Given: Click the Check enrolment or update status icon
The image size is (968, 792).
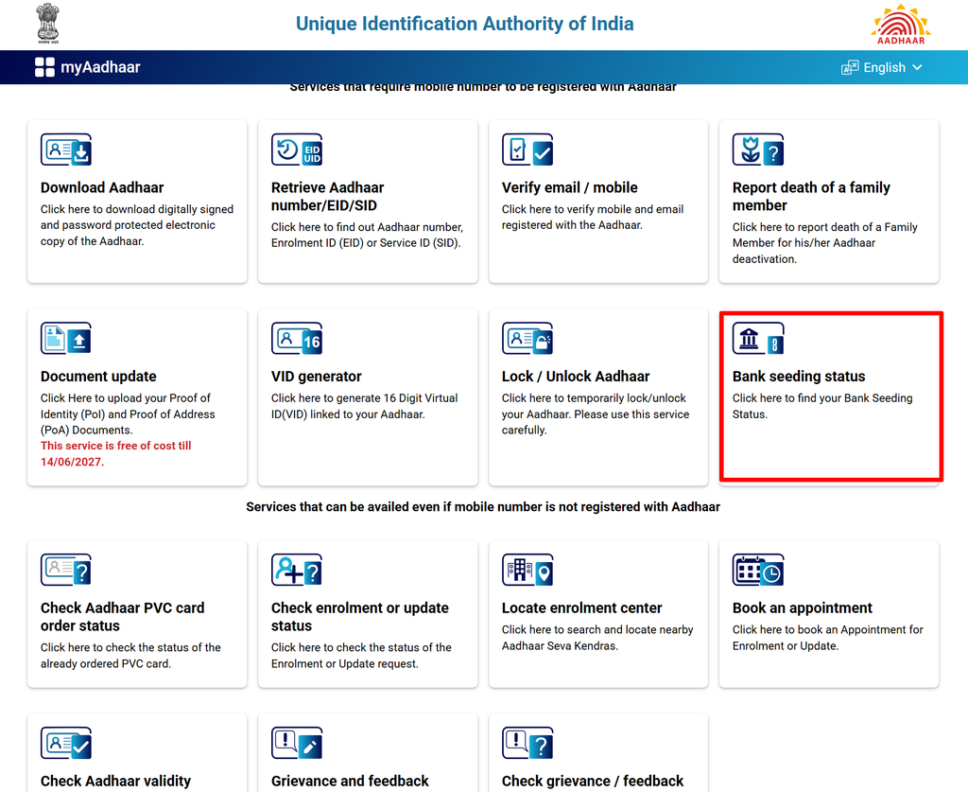Looking at the screenshot, I should click(297, 570).
